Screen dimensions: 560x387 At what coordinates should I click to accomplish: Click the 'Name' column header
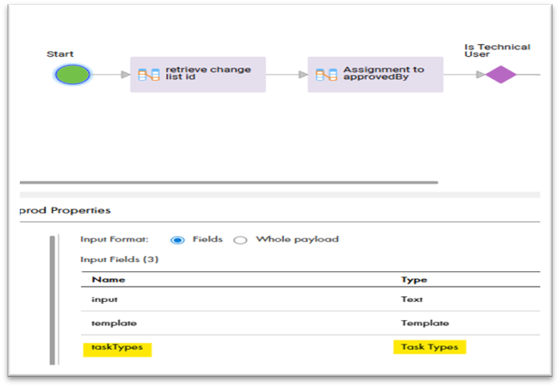[x=108, y=279]
